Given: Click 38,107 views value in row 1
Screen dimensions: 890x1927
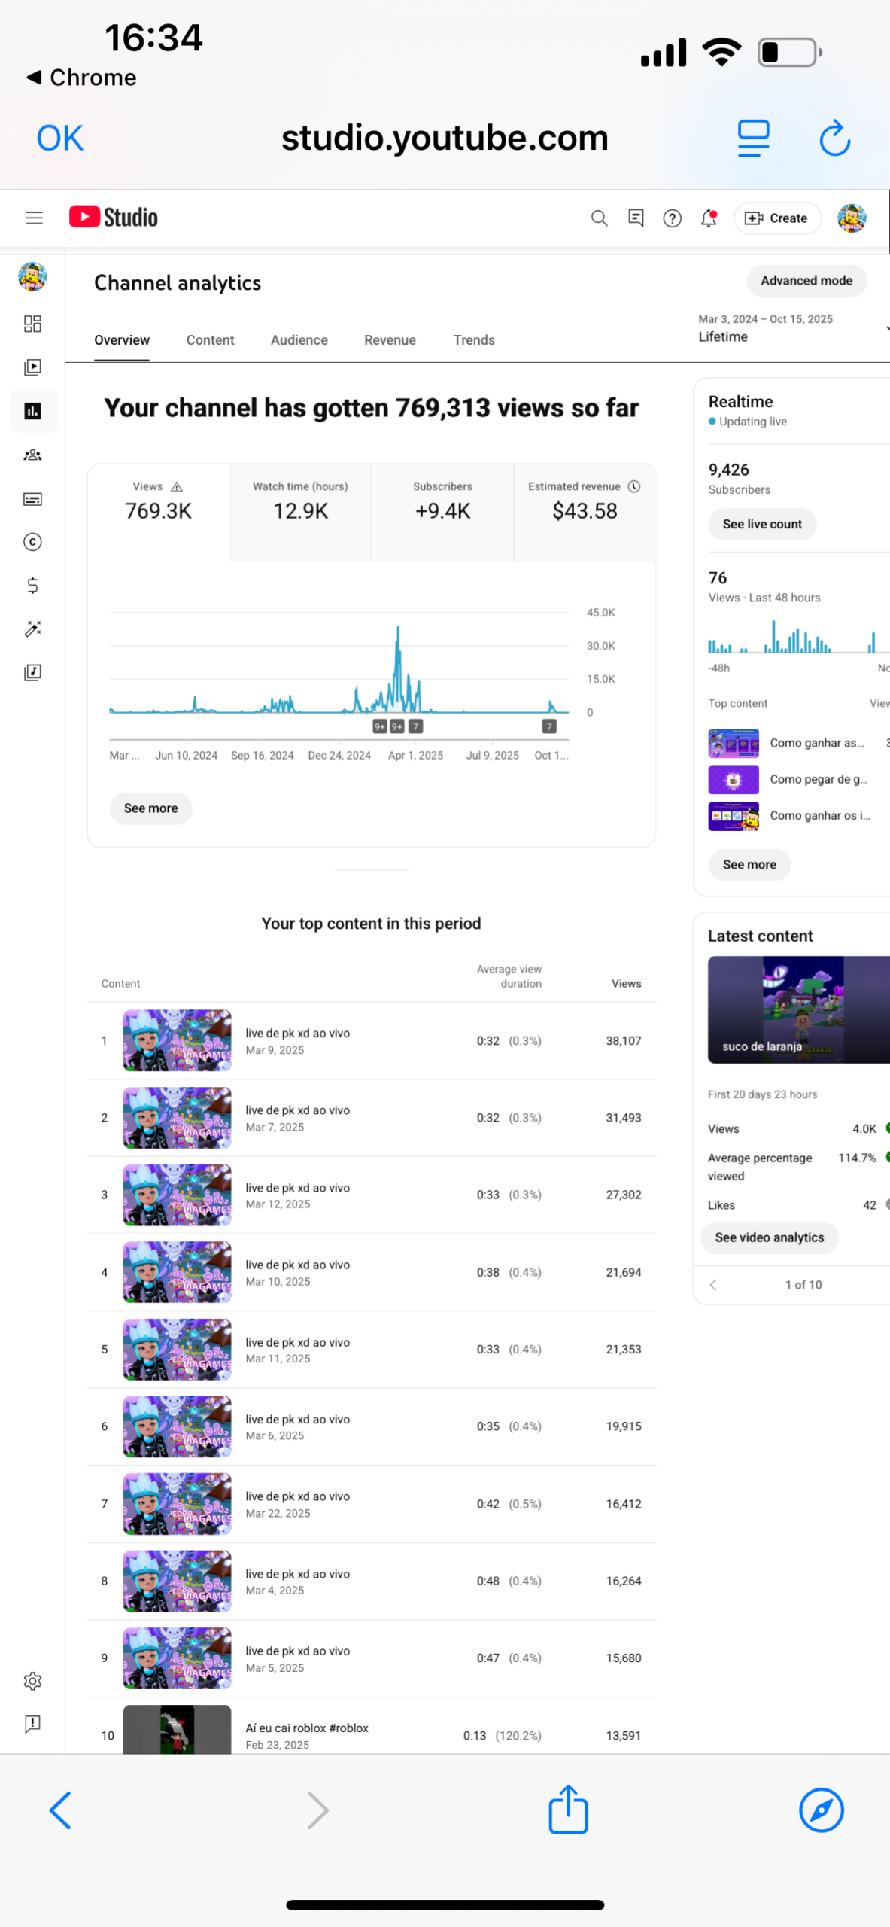Looking at the screenshot, I should coord(624,1041).
